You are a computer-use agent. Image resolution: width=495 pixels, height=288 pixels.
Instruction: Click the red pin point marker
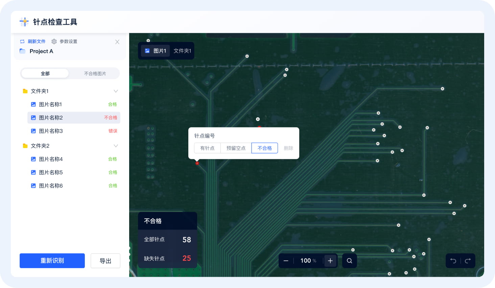tap(197, 163)
